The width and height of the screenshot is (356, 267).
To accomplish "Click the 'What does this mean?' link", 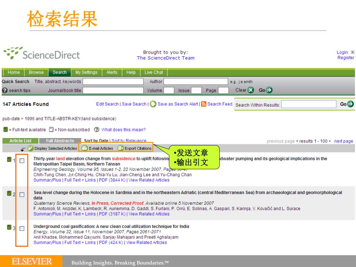I will 123,130.
